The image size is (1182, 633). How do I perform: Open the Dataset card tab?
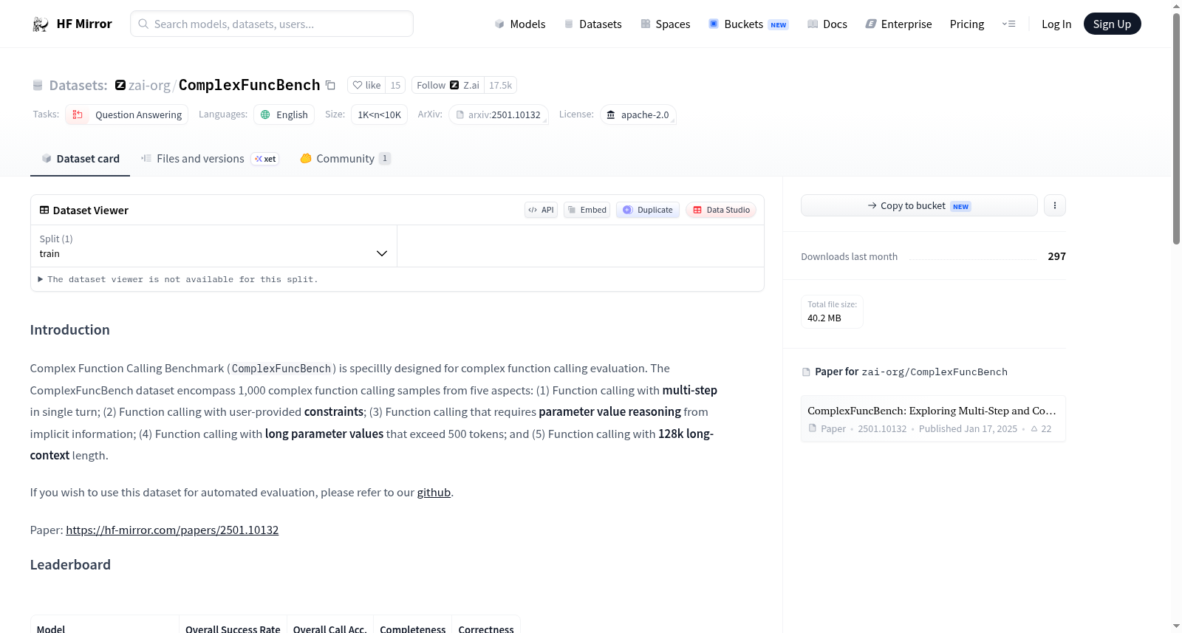point(80,159)
